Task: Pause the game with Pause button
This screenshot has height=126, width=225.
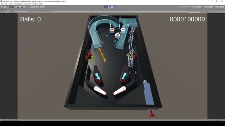Action: pyautogui.click(x=110, y=7)
